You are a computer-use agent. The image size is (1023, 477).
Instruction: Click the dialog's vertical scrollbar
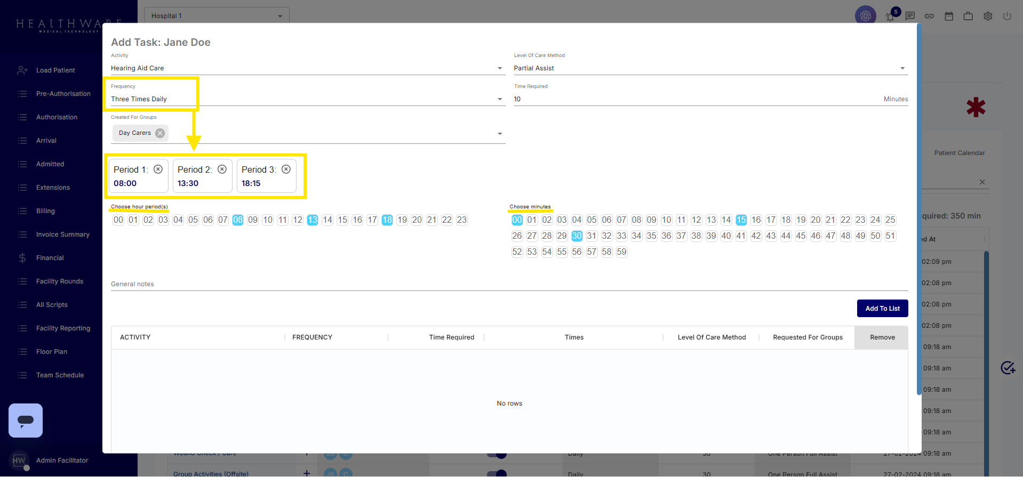point(918,213)
